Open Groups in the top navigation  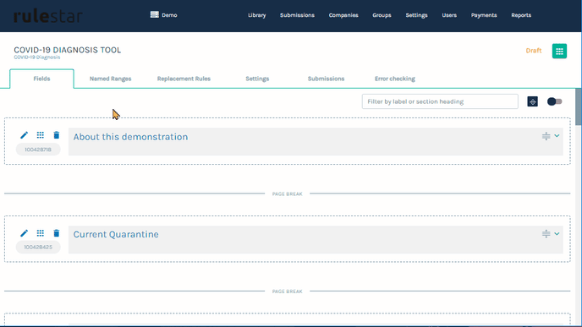coord(382,15)
